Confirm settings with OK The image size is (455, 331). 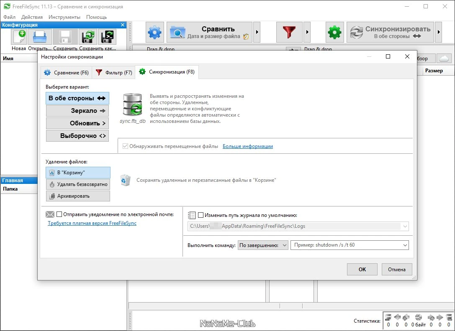click(x=362, y=269)
